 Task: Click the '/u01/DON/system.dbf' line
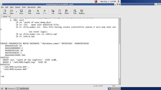point(16,67)
